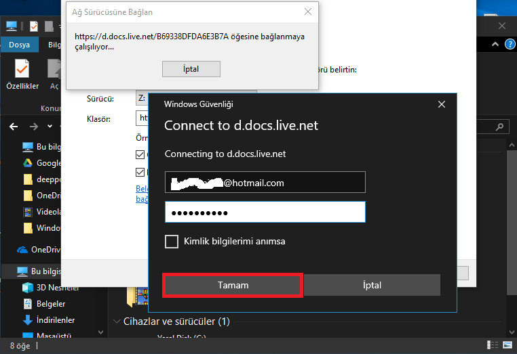Switch to details view icon in status bar
The image size is (517, 354).
pos(493,345)
